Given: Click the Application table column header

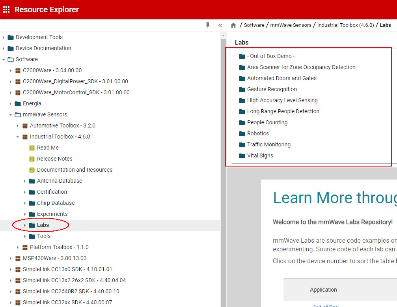Looking at the screenshot, I should pyautogui.click(x=323, y=290).
